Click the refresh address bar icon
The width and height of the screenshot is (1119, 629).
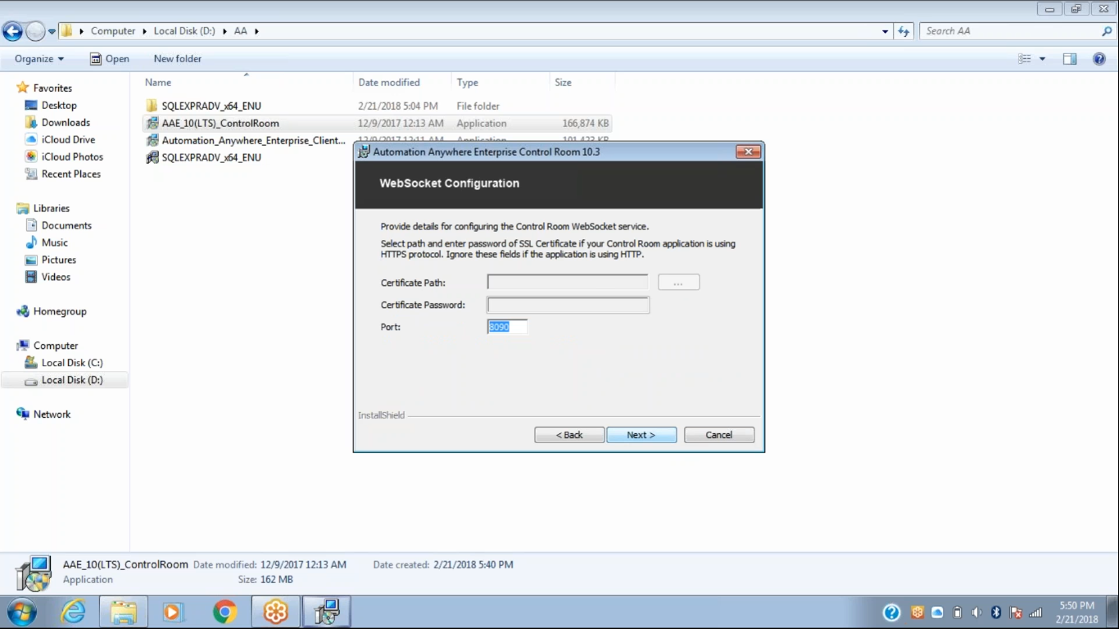click(904, 31)
